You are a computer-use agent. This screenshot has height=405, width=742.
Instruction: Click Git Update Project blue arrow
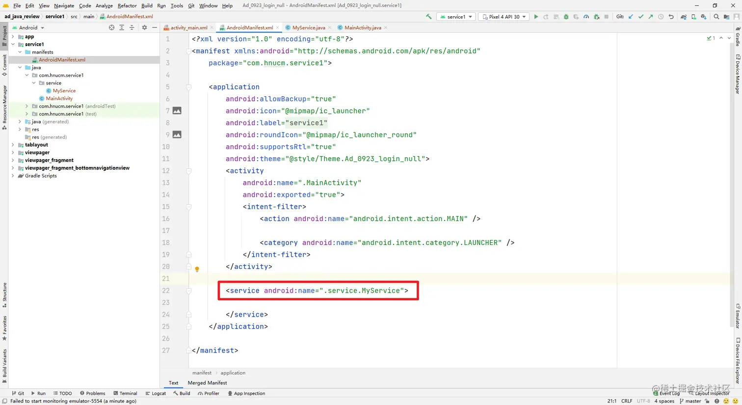click(x=631, y=17)
